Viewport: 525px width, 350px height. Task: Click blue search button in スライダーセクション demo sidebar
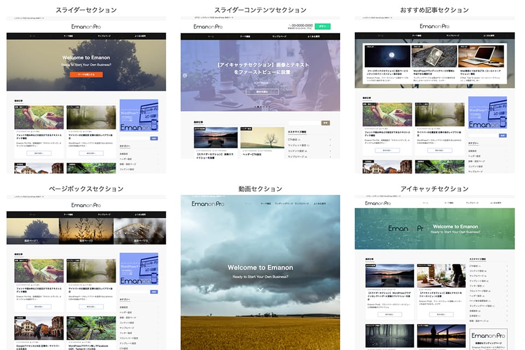(154, 138)
